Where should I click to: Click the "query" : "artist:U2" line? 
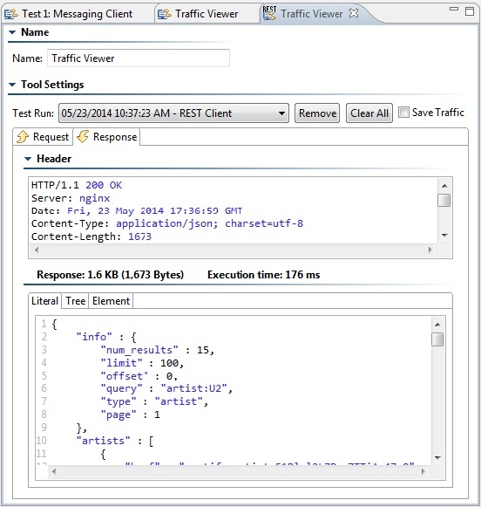point(166,388)
